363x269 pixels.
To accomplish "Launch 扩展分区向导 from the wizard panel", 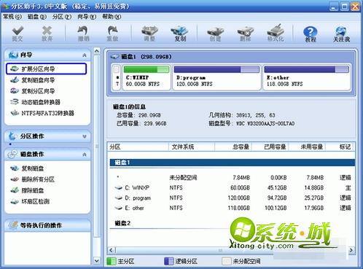I will (x=46, y=69).
